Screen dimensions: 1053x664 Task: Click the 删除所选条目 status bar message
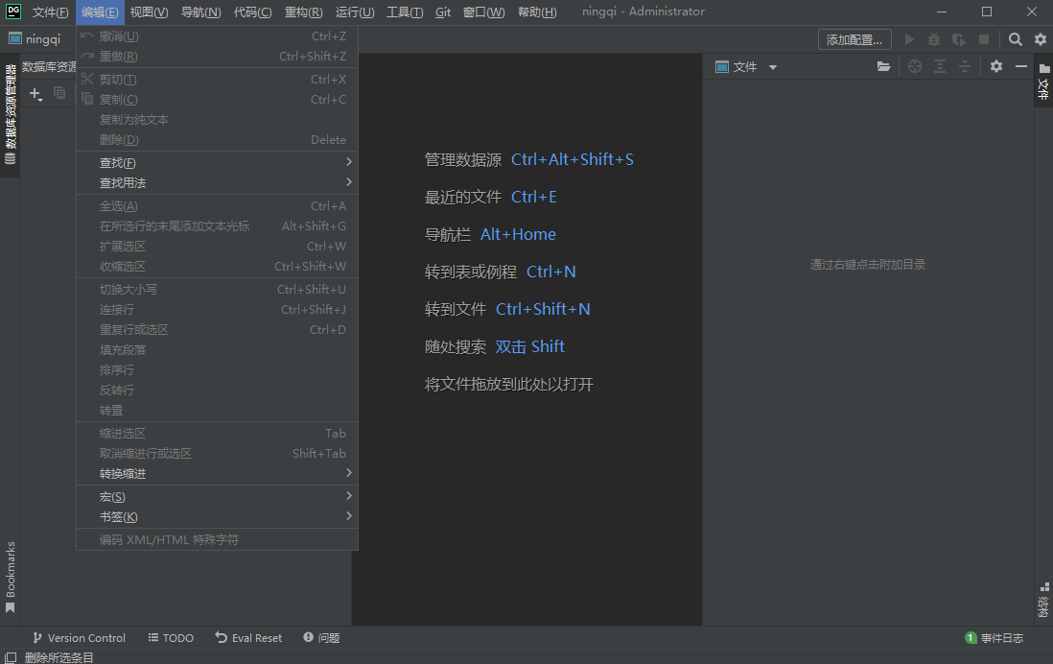[59, 657]
